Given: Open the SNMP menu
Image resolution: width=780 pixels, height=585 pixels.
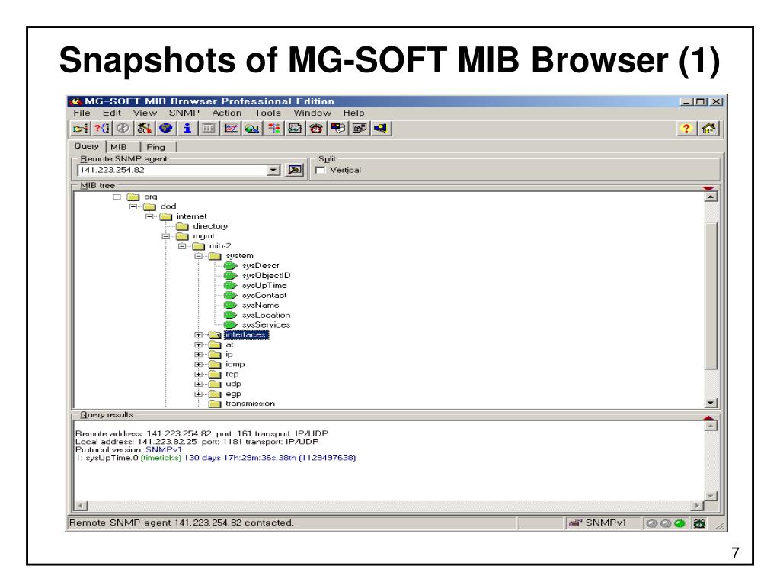Looking at the screenshot, I should click(x=184, y=113).
